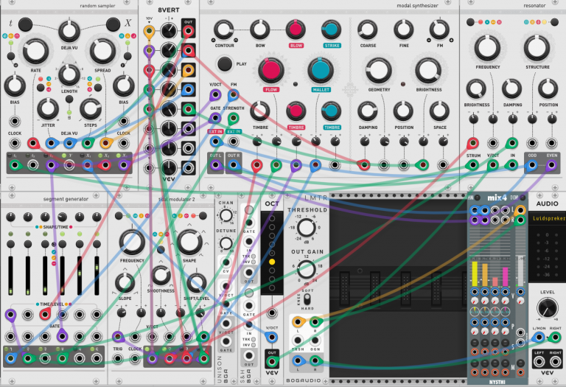Click the tidal modulator FREQUENCY knob

[132, 243]
